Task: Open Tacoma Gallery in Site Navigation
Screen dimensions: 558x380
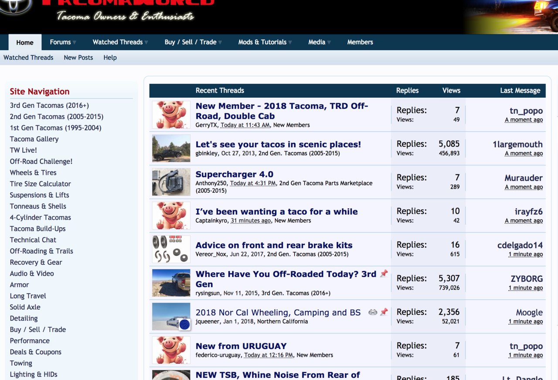Action: (34, 139)
